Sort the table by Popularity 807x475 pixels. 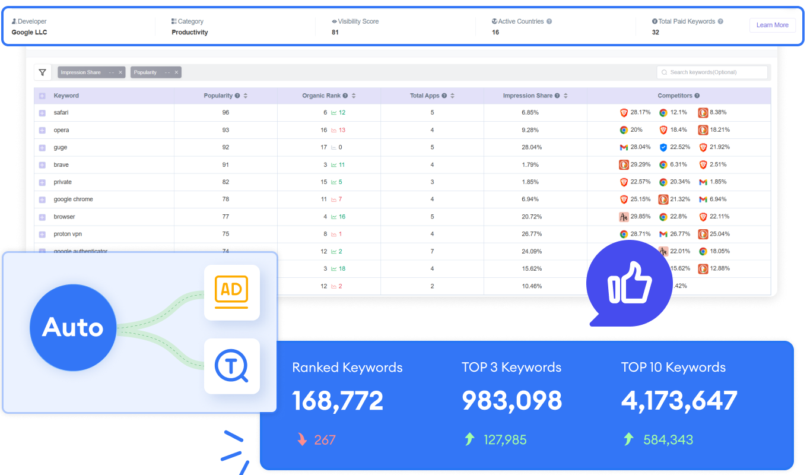point(246,96)
